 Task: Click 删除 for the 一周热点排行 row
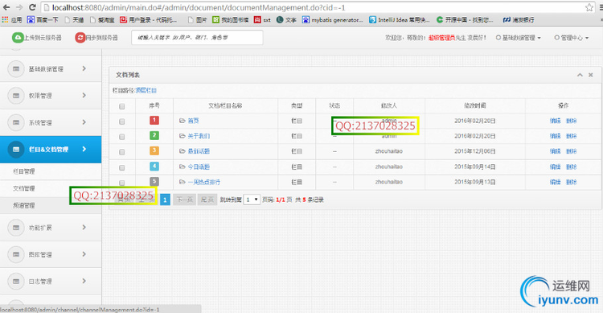click(571, 182)
